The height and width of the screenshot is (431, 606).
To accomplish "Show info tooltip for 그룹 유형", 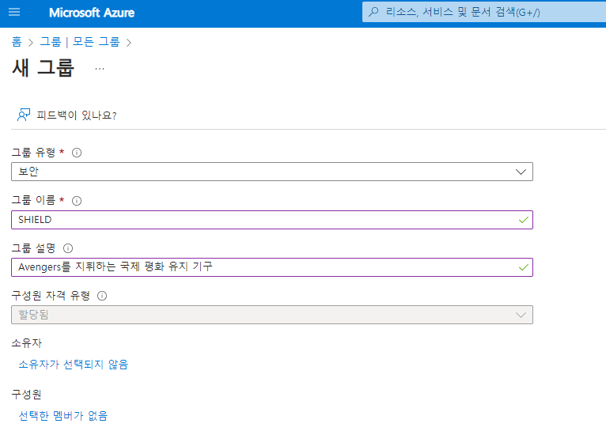I will coord(77,153).
